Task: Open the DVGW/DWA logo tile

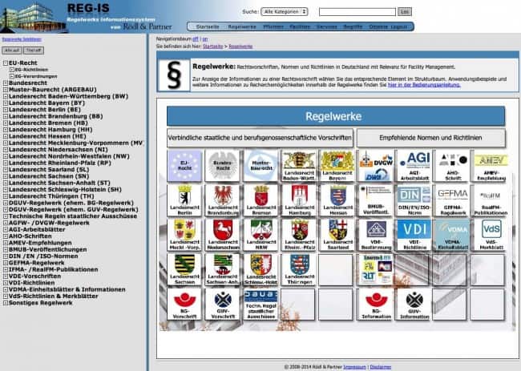Action: 375,165
